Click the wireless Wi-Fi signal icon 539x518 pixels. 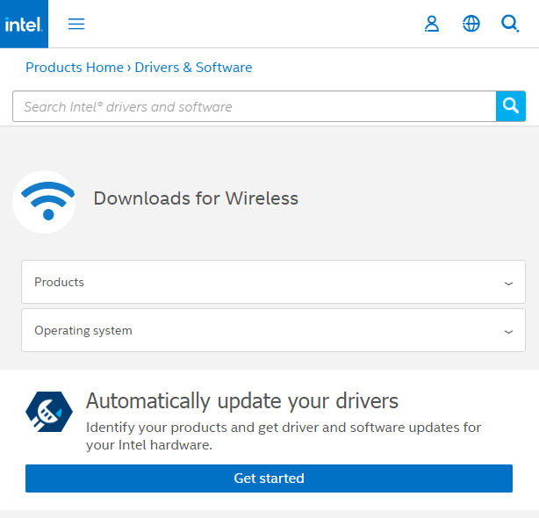44,202
